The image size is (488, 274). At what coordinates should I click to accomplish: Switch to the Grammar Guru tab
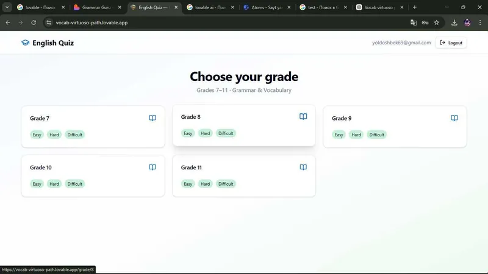(98, 7)
